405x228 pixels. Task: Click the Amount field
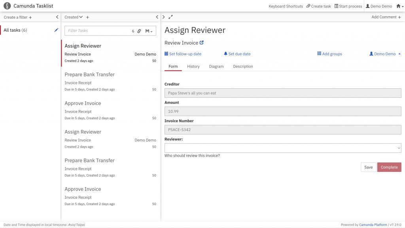[283, 111]
